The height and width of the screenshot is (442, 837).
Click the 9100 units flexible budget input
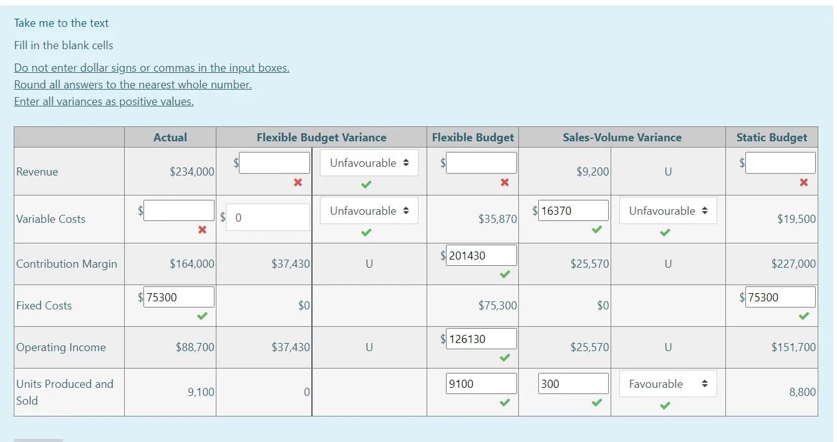pos(480,383)
